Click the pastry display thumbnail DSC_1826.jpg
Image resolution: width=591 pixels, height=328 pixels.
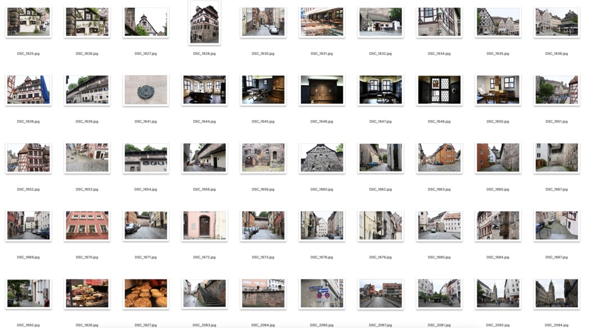[x=87, y=293]
